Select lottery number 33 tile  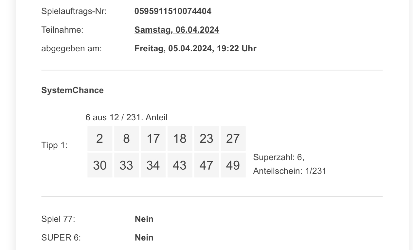(x=126, y=165)
